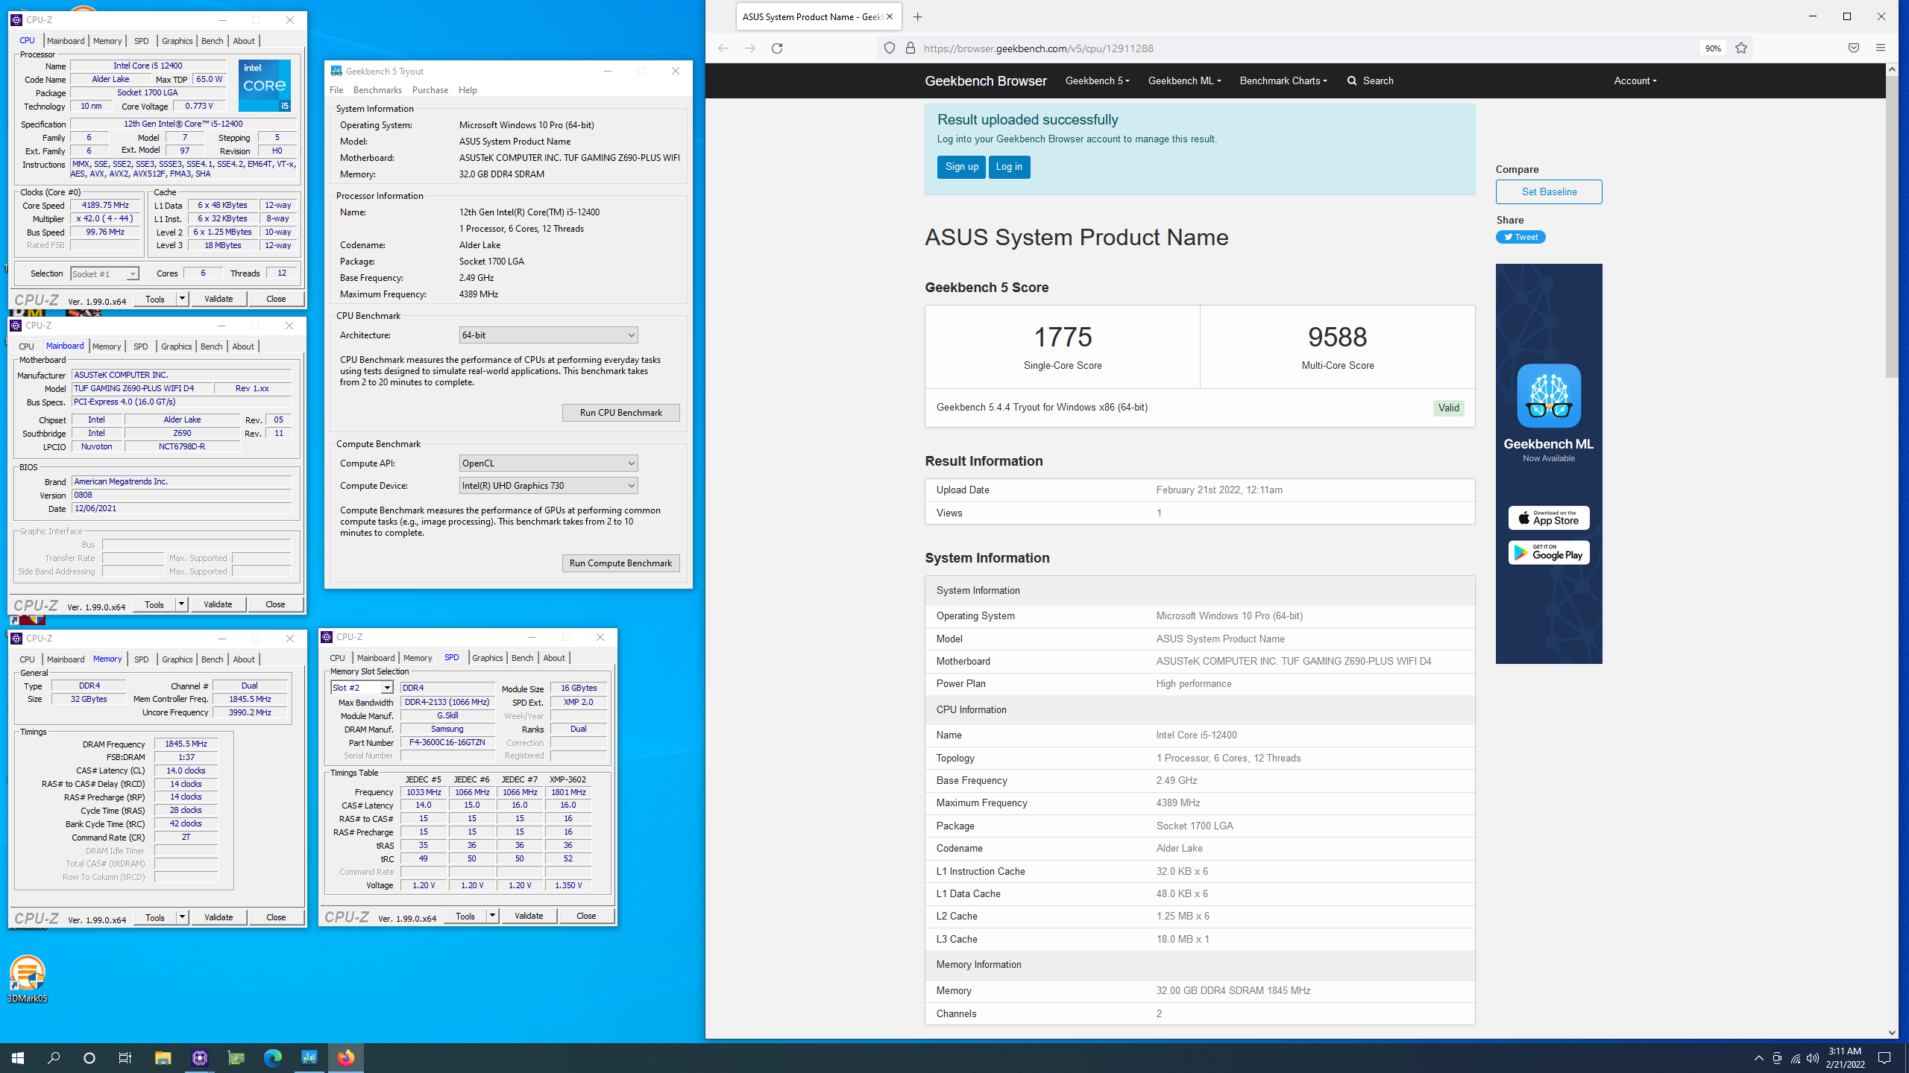This screenshot has width=1909, height=1073.
Task: Switch to CPU-Z taskbar icon
Action: point(199,1057)
